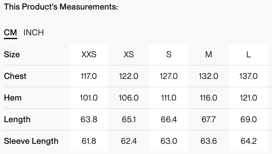
Task: Click the Hem row label
Action: point(13,98)
